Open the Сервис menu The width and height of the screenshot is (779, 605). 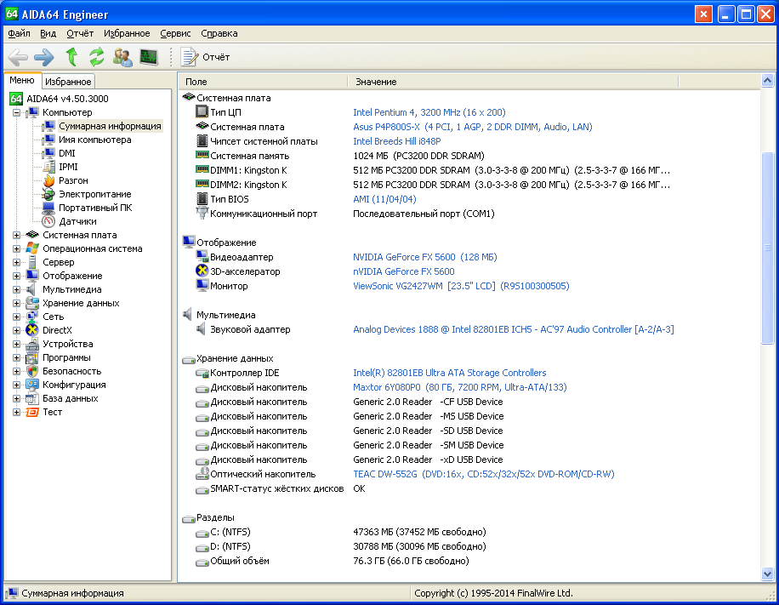point(175,33)
